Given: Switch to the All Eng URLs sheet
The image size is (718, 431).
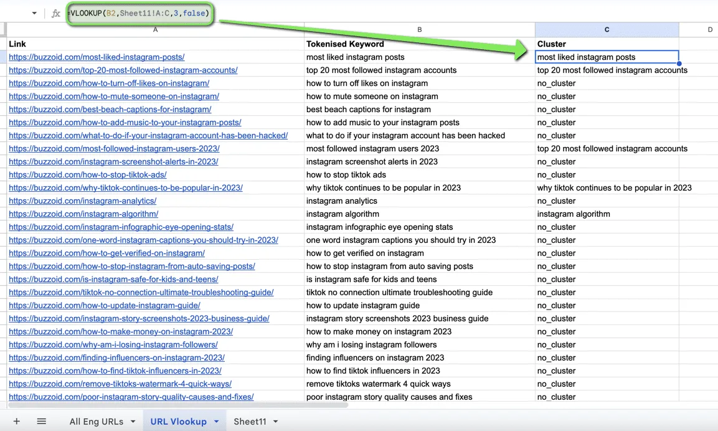Looking at the screenshot, I should pos(96,422).
